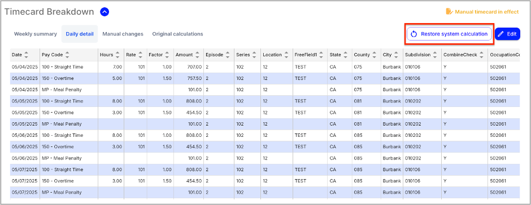Image resolution: width=531 pixels, height=205 pixels.
Task: Sort by Pay Code column arrows
Action: [x=67, y=55]
